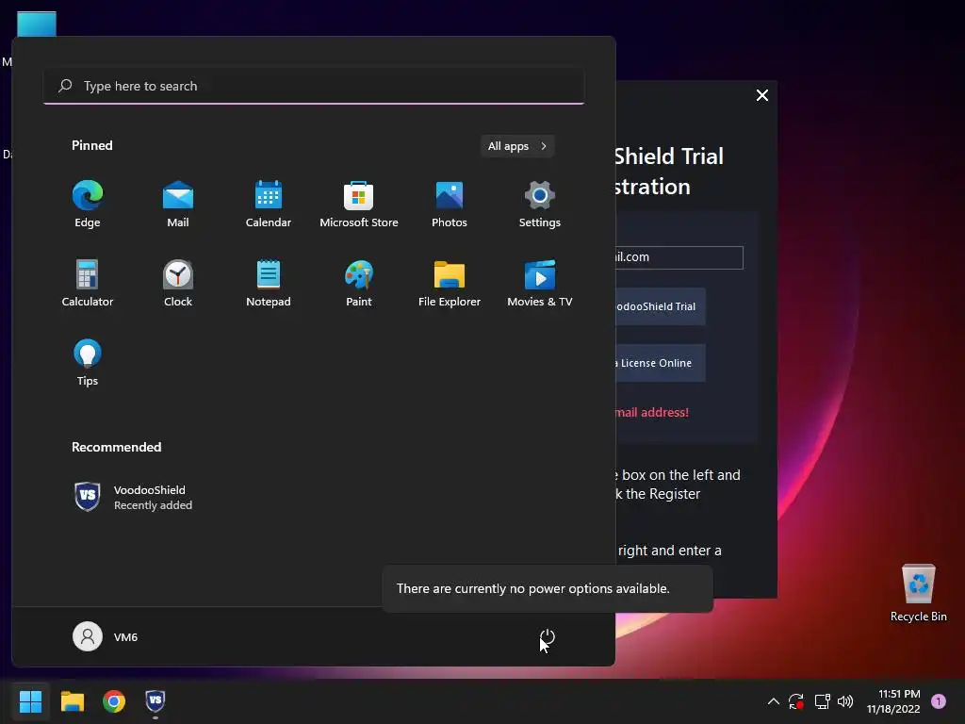Click the red 'mail address!' warning text
Image resolution: width=965 pixels, height=724 pixels.
[652, 413]
